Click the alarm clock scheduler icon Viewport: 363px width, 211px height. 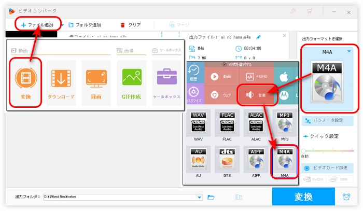[x=346, y=197]
